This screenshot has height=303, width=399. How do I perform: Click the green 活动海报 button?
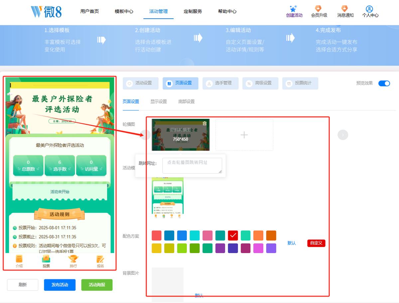pyautogui.click(x=97, y=285)
